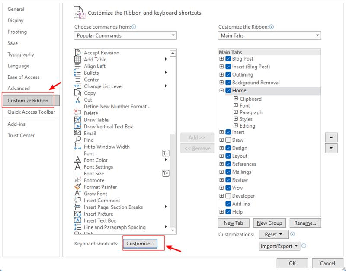The image size is (346, 271).
Task: Click the commands list scroll-down arrow
Action: point(173,230)
